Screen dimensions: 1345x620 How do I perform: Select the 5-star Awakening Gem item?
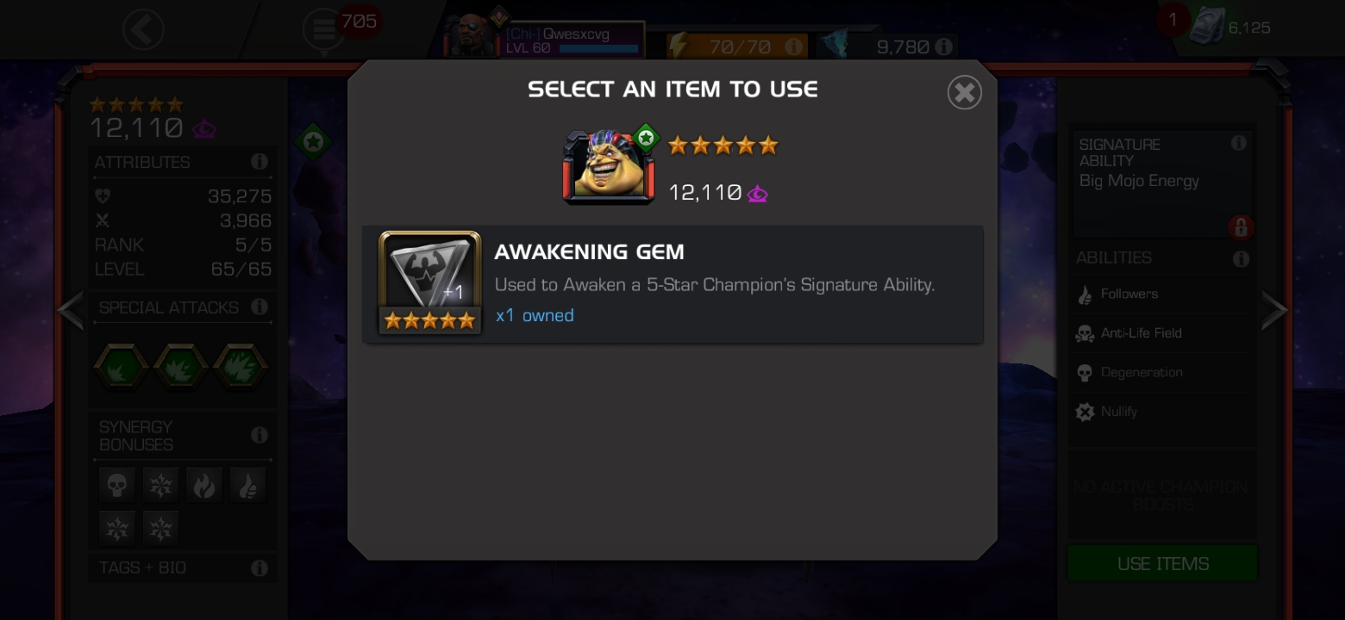(672, 284)
